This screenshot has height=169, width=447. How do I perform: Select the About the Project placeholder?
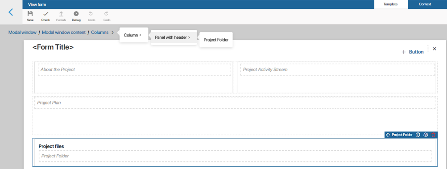(134, 70)
